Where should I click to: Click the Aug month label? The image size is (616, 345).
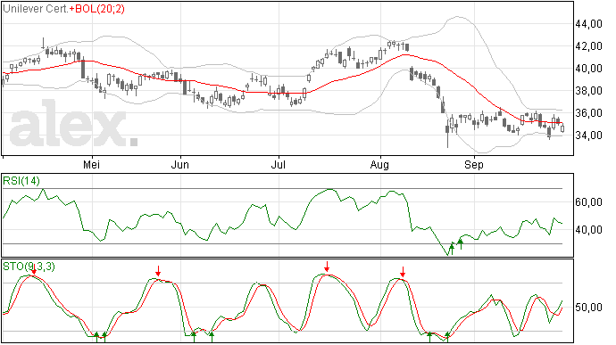379,165
